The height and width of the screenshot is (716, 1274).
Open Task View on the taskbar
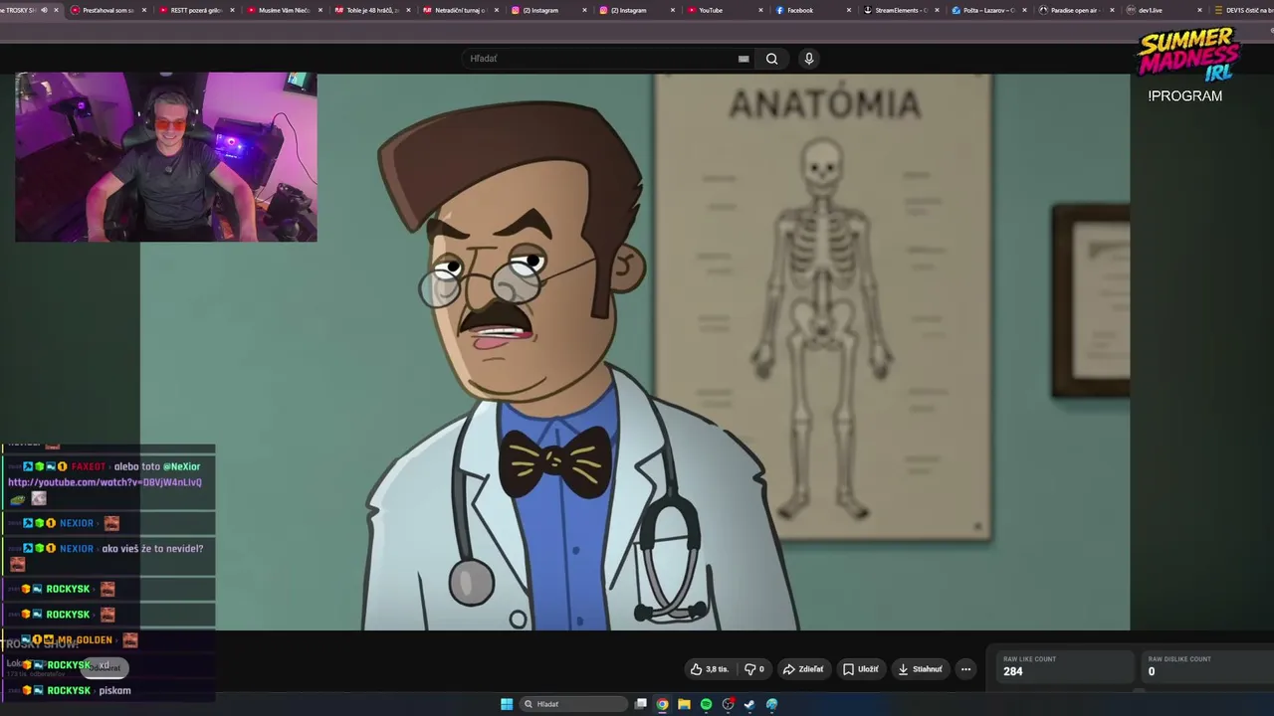641,704
